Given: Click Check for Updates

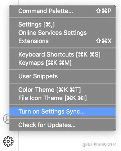Looking at the screenshot, I should click(x=62, y=125).
